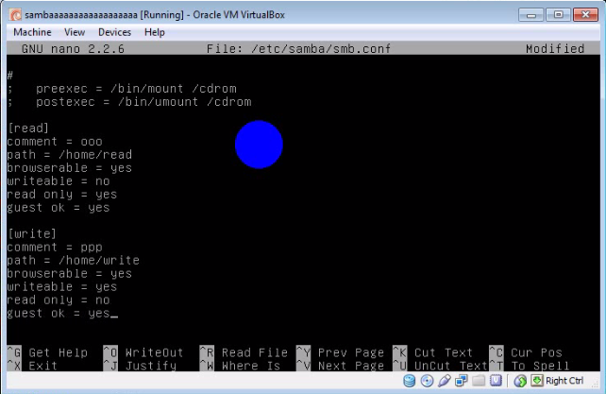Click the ^Y Prev Page shortcut
The image size is (606, 394).
pyautogui.click(x=341, y=352)
